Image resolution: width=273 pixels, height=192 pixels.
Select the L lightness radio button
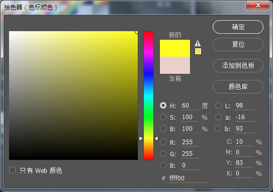(218, 106)
